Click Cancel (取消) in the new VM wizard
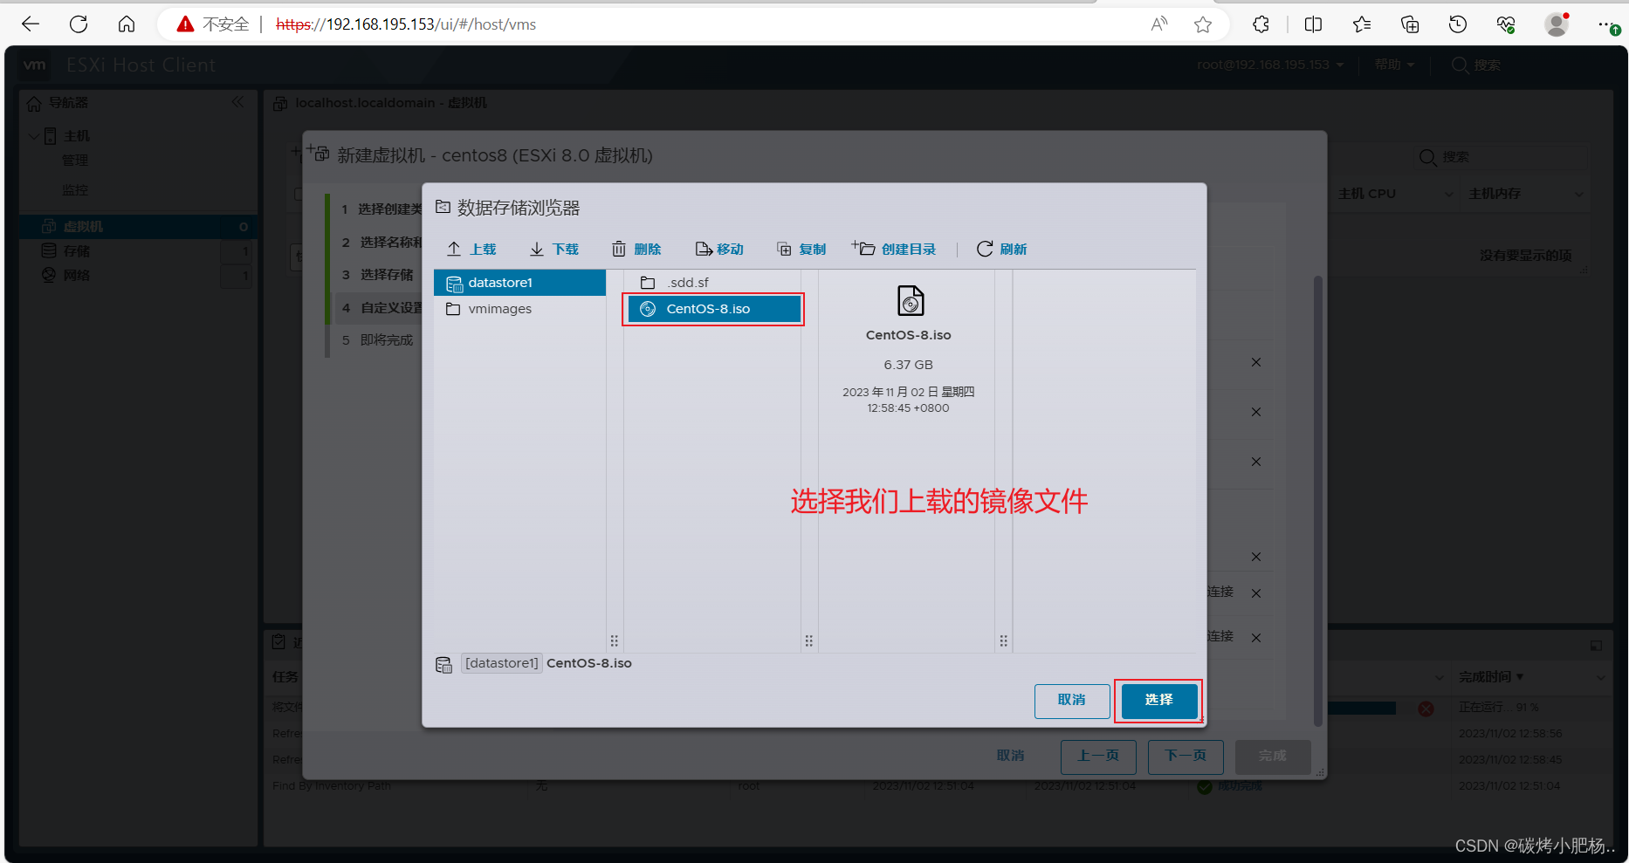This screenshot has height=863, width=1629. point(1010,756)
